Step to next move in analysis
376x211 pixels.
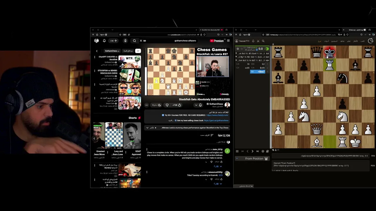click(x=252, y=151)
